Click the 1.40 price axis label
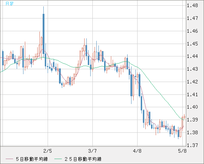This screenshot has height=164, width=204. [x=192, y=107]
